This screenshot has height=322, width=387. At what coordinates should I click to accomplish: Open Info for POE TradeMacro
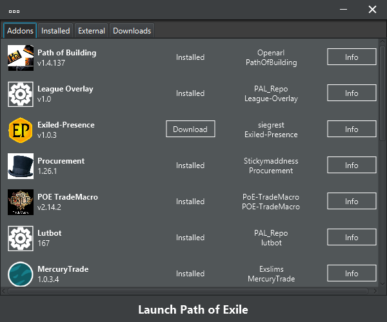(x=352, y=201)
